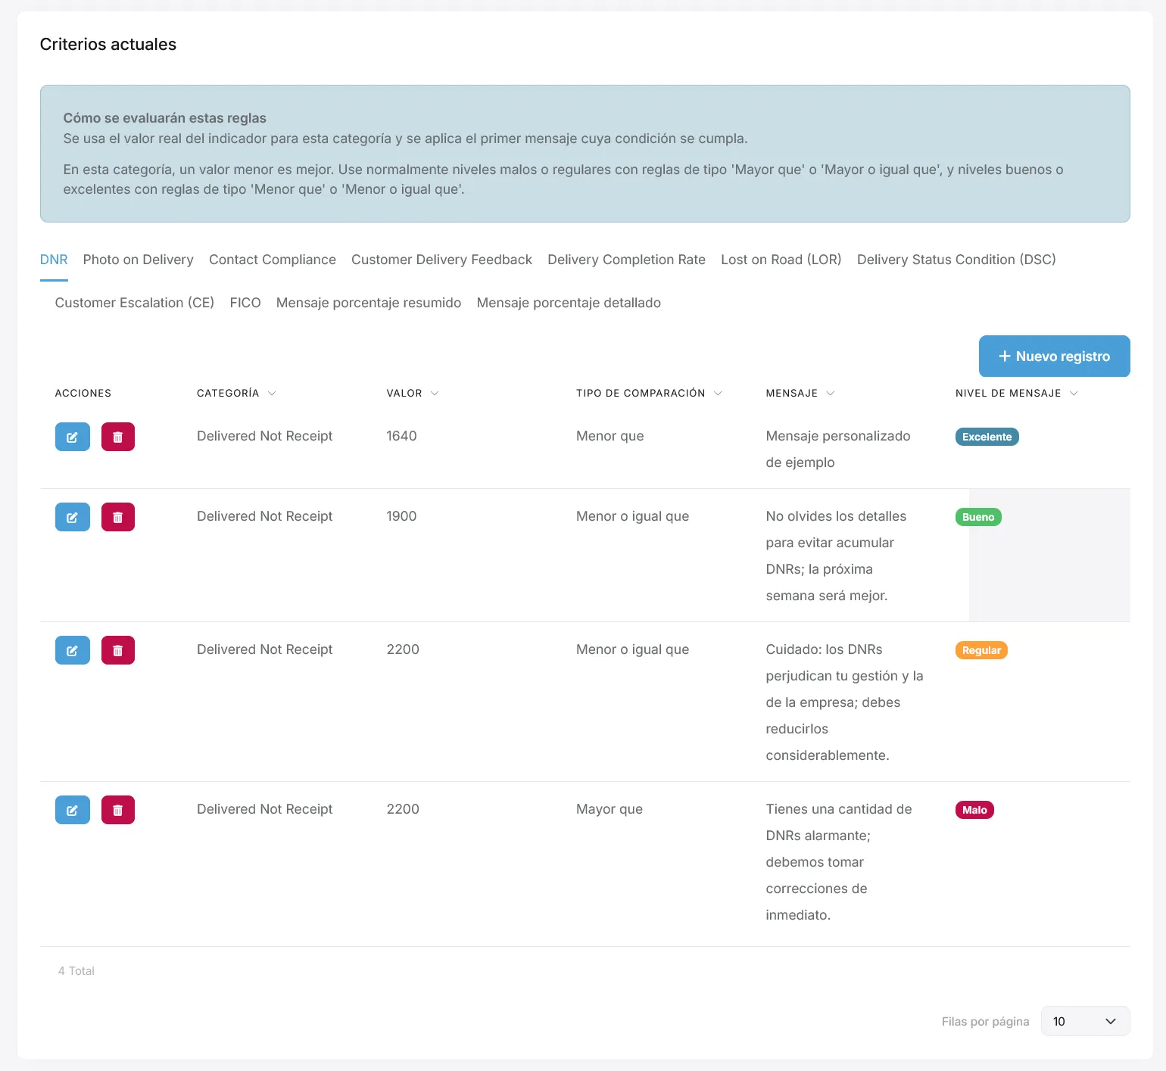The width and height of the screenshot is (1166, 1071).
Task: Go to Customer Escalation (CE) tab
Action: [x=135, y=303]
